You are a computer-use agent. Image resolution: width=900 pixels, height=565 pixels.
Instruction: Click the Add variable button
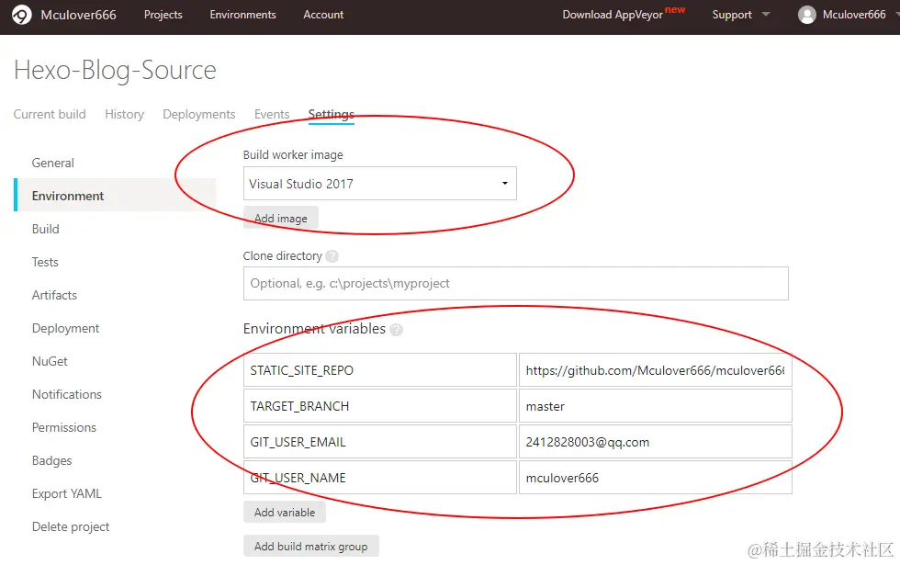[285, 513]
